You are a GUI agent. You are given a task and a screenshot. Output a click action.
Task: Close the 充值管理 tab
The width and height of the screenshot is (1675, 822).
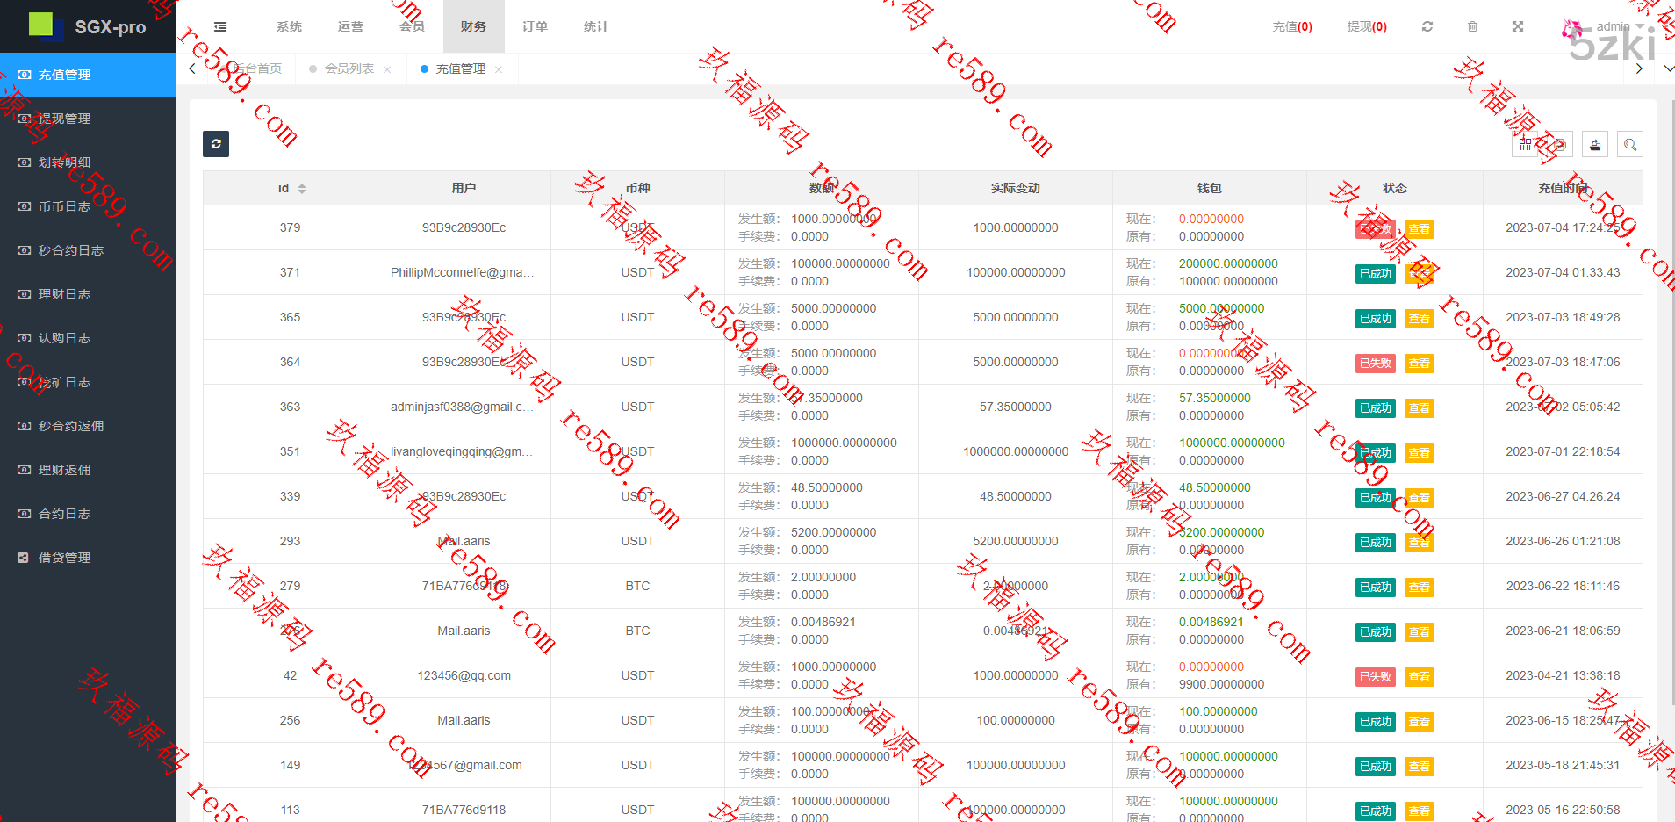coord(499,69)
